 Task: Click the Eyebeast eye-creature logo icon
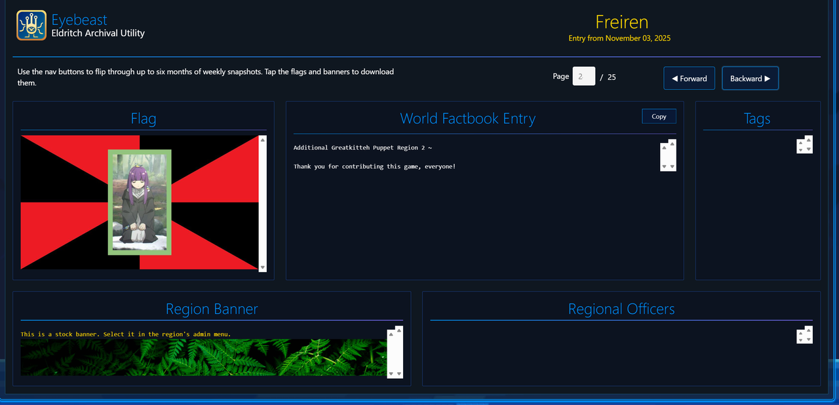(31, 26)
